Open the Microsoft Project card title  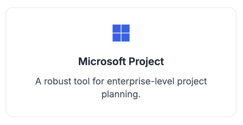point(121,62)
